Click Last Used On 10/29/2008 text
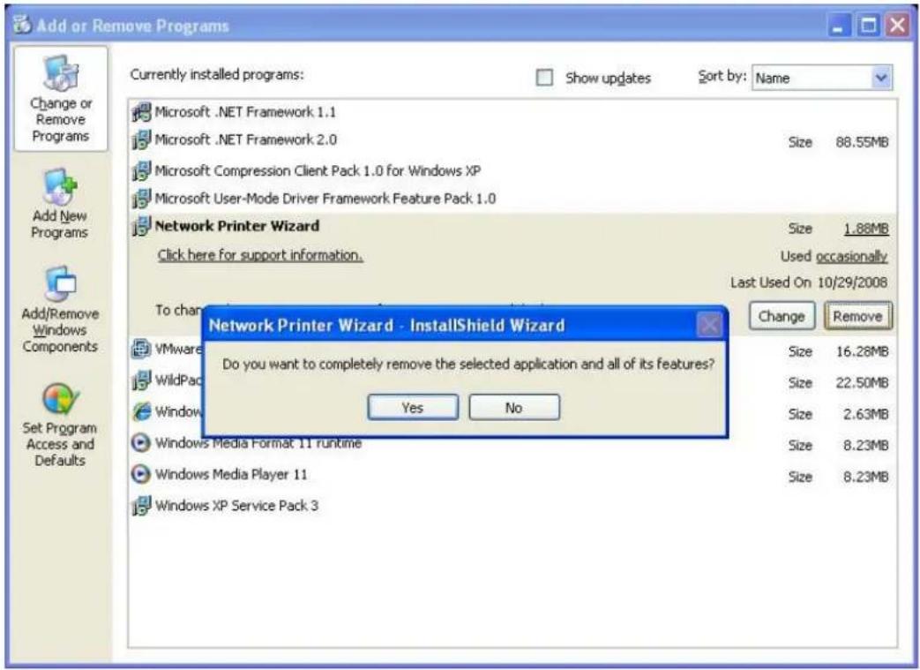 click(x=809, y=282)
